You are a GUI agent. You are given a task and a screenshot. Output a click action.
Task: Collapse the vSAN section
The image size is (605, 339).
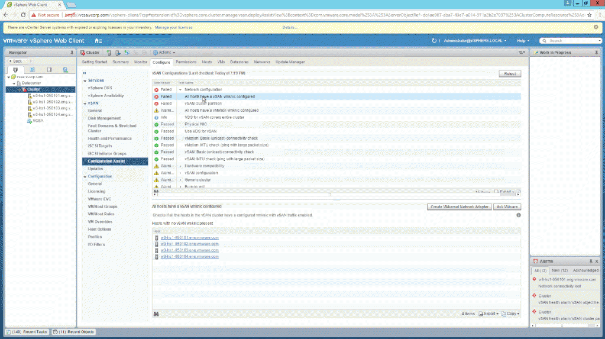pyautogui.click(x=85, y=104)
